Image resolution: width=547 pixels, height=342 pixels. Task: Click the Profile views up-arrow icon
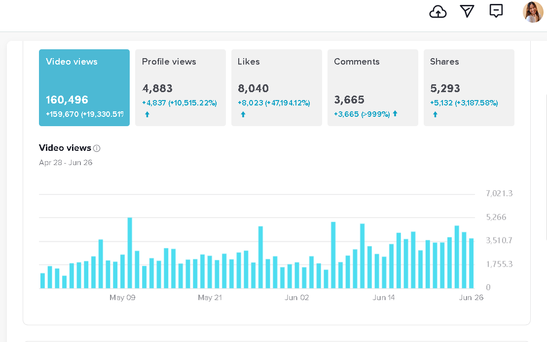pos(147,114)
